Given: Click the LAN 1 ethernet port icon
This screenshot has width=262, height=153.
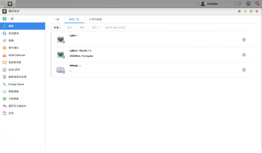Looking at the screenshot, I should click(61, 40).
